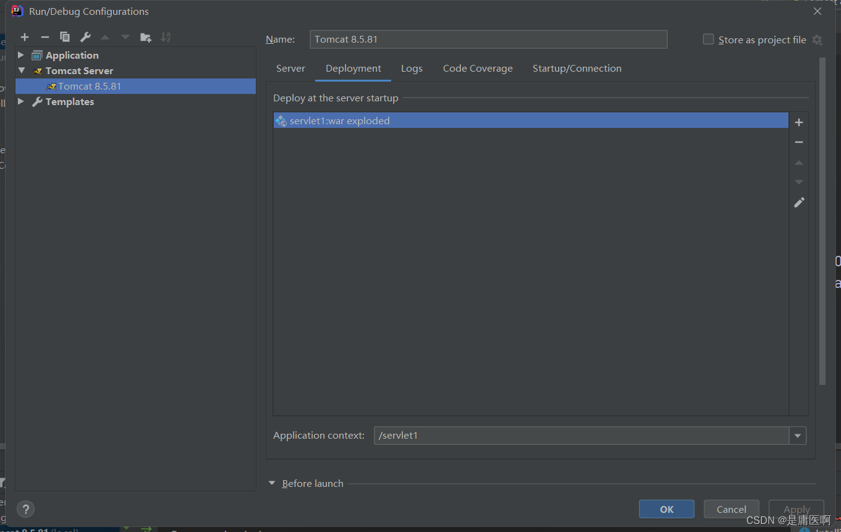Click the Name input field

pos(488,39)
